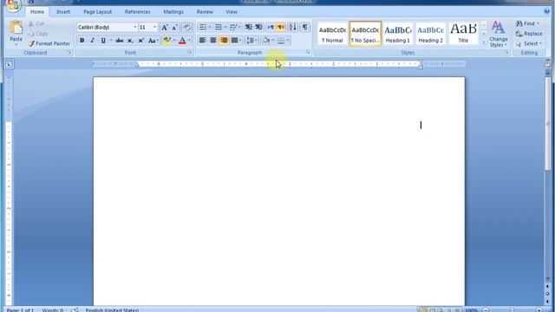
Task: Toggle Italic formatting
Action: tap(93, 41)
